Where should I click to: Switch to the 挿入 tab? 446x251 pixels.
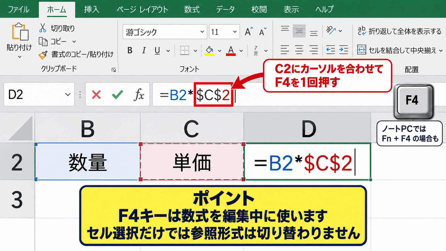click(x=92, y=9)
